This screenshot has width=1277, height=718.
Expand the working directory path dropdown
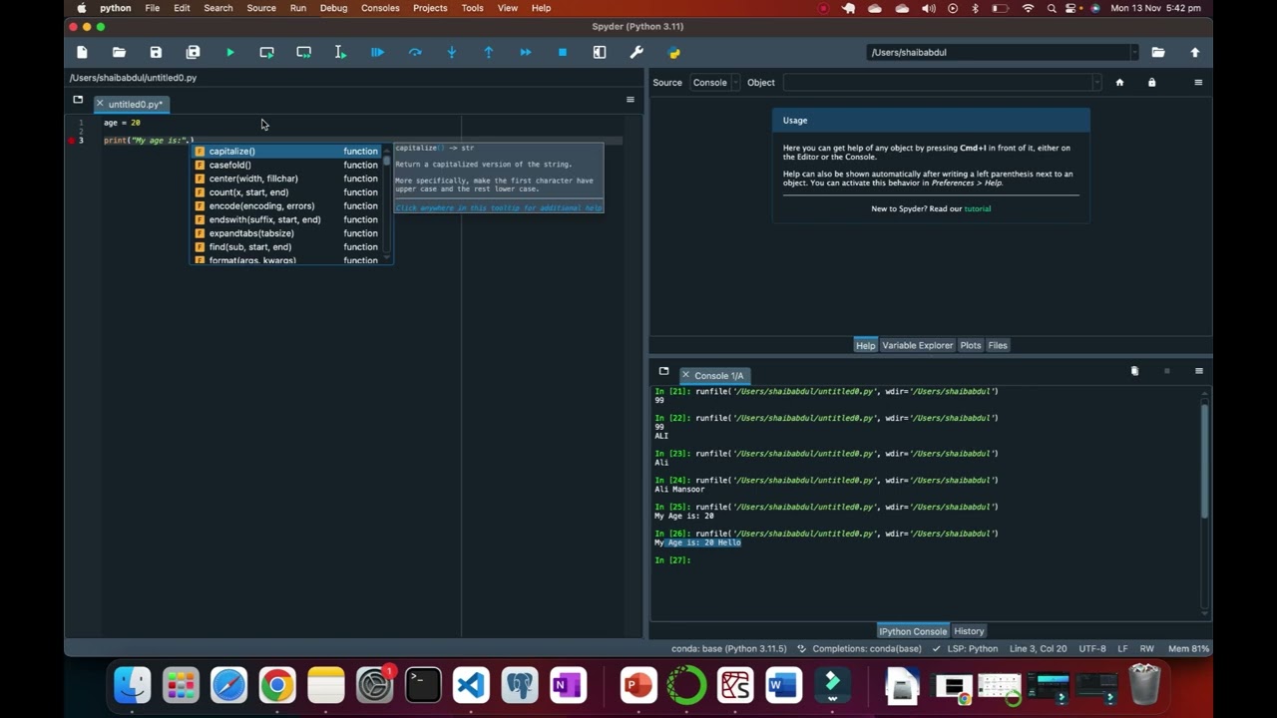[1134, 52]
